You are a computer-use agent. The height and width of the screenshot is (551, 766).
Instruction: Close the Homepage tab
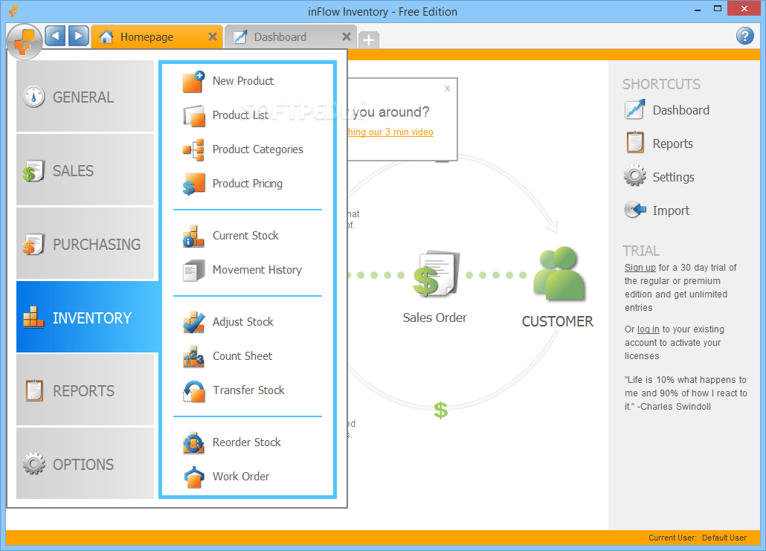(x=213, y=36)
